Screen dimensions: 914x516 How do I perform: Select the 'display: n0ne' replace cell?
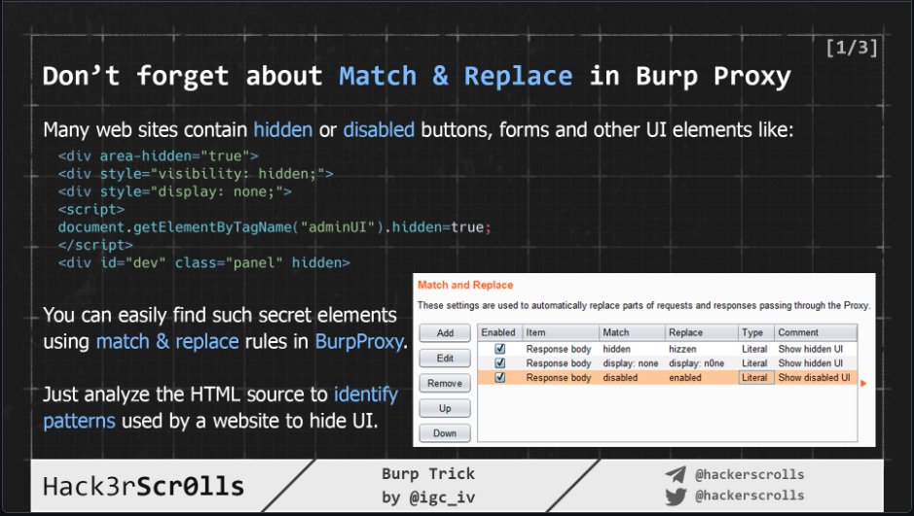(x=697, y=363)
